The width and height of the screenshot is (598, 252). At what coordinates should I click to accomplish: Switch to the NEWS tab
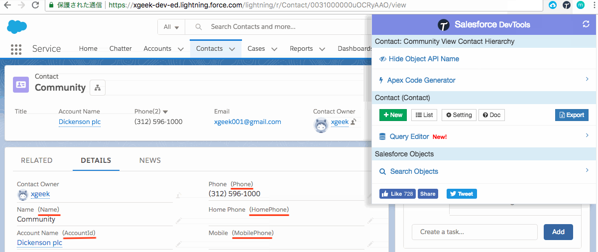(x=150, y=160)
